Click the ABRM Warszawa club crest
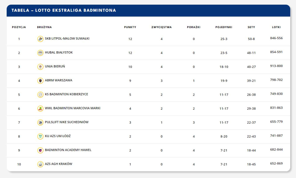The width and height of the screenshot is (296, 178). point(40,81)
